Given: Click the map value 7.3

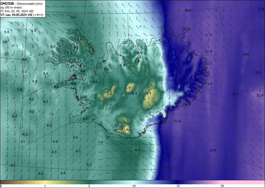Looking at the screenshot, I should click(x=23, y=142).
